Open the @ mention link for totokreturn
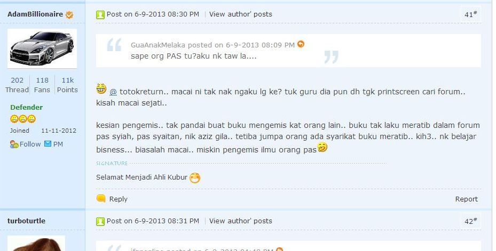496x251 pixels. click(x=113, y=92)
